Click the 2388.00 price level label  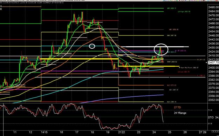pos(213,76)
